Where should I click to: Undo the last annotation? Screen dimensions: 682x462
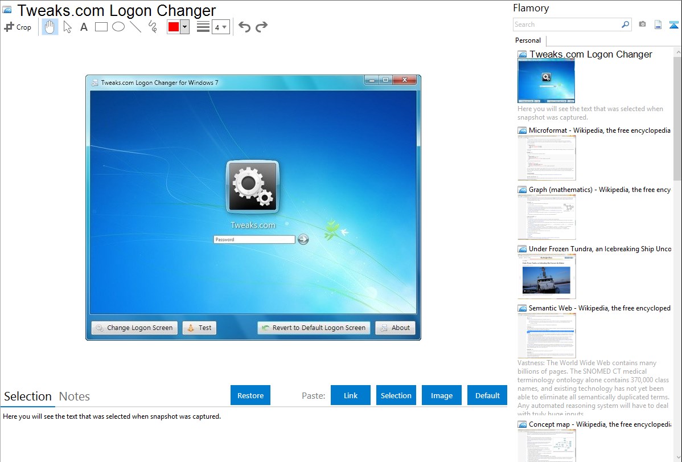(x=244, y=27)
